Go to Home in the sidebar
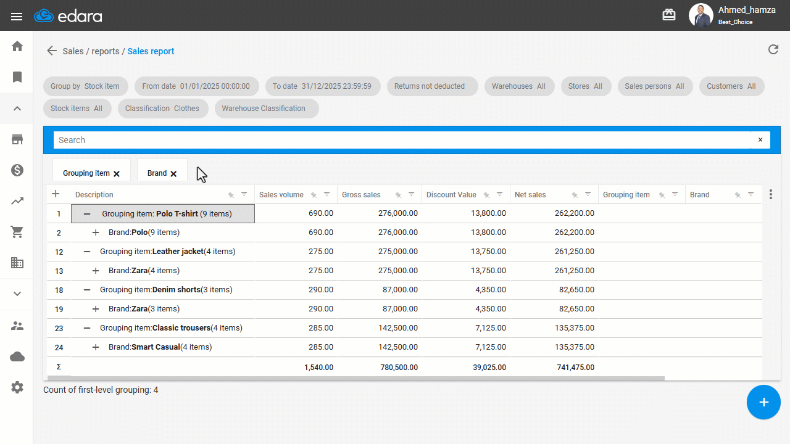This screenshot has width=790, height=444. 17,46
